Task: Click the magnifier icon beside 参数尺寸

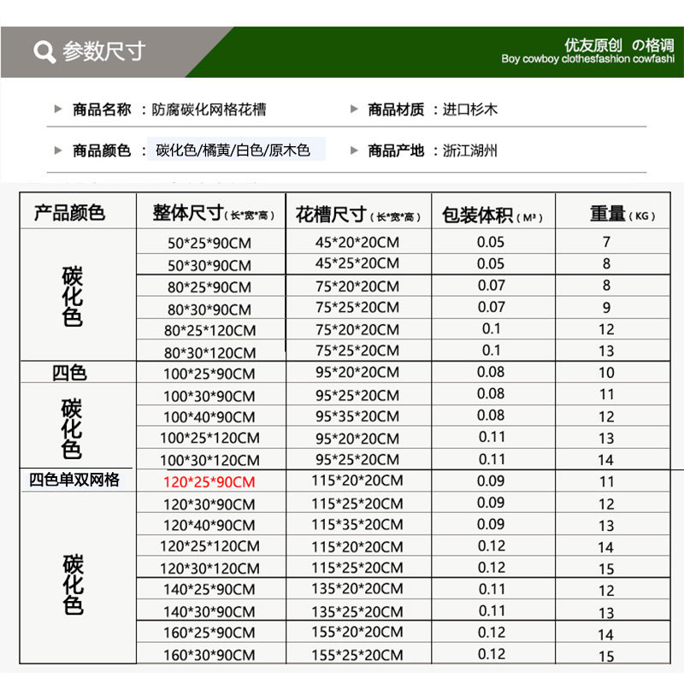Action: tap(44, 52)
